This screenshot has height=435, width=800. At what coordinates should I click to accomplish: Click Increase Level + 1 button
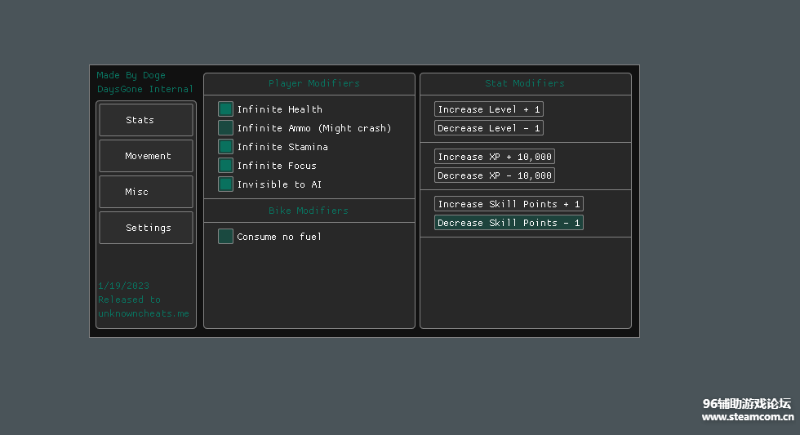point(488,109)
